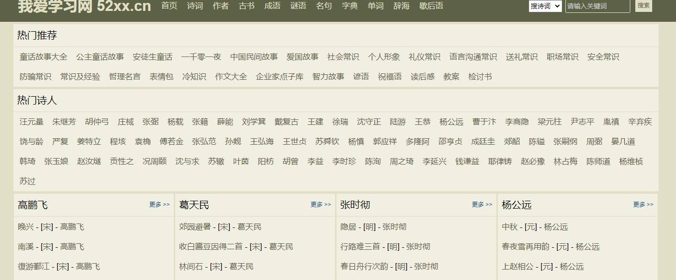The height and width of the screenshot is (280, 676).
Task: Open the 谜语 navigation tab
Action: click(x=298, y=6)
